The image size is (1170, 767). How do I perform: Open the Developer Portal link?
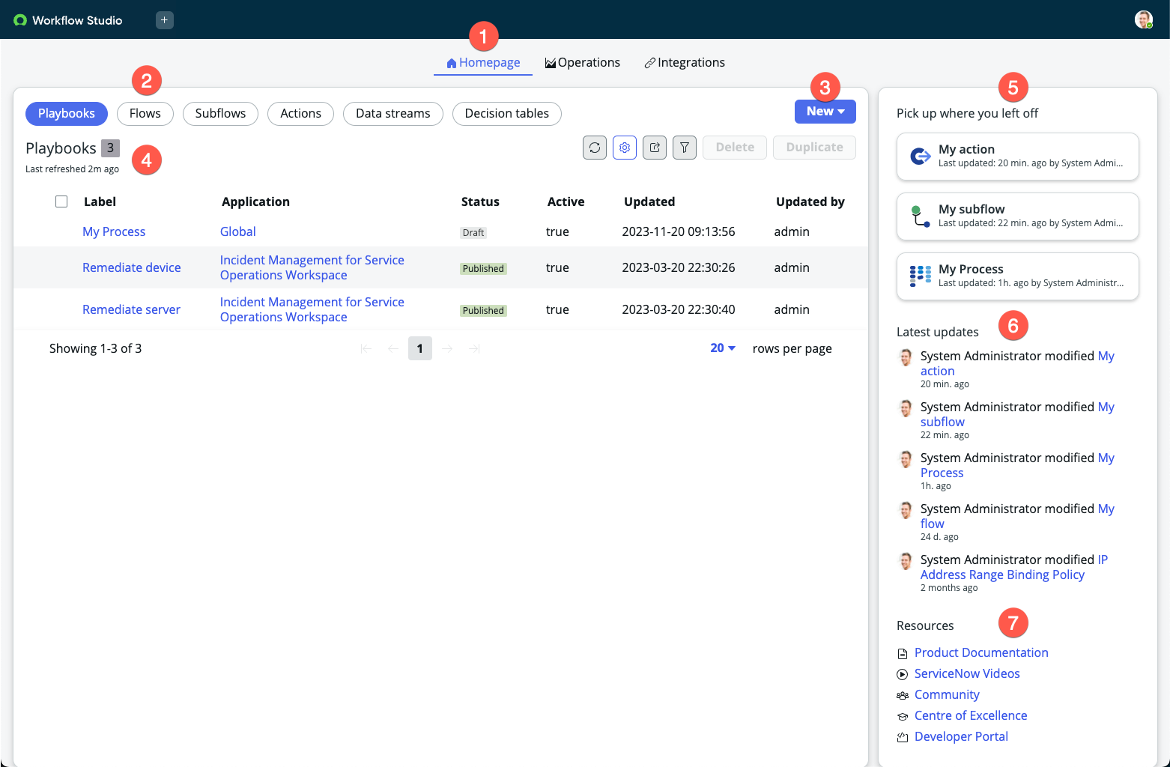961,737
